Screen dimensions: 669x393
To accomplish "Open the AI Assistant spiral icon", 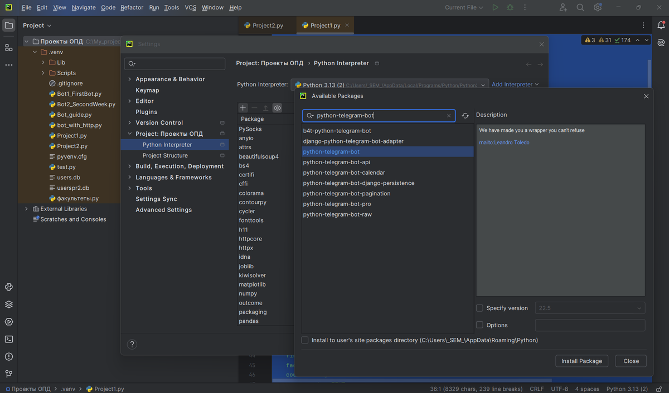I will pos(661,42).
